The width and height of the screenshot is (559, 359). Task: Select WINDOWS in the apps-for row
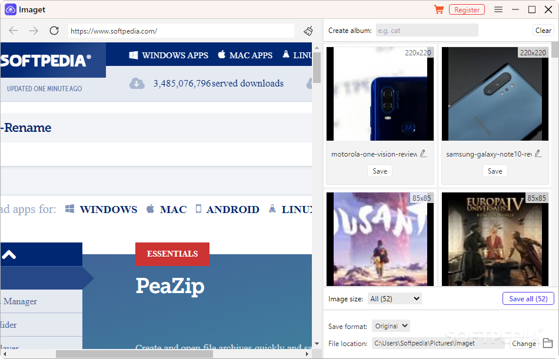click(x=108, y=210)
